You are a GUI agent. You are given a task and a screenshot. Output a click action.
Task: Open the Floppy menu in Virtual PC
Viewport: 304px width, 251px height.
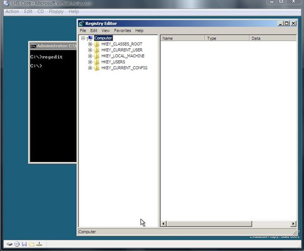click(x=56, y=11)
